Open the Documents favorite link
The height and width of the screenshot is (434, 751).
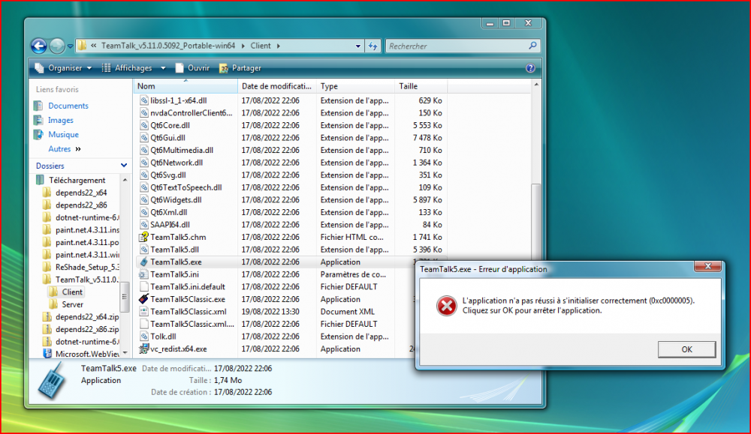[x=68, y=106]
